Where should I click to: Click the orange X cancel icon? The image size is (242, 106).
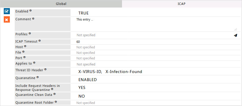[7, 20]
